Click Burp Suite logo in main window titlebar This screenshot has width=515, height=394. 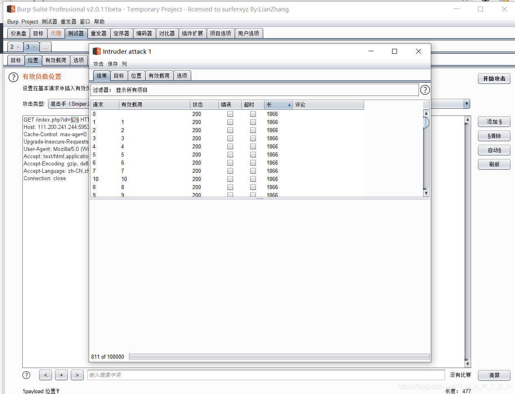11,9
